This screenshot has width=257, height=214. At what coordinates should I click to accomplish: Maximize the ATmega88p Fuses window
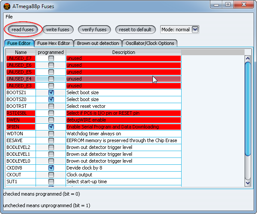coord(228,5)
